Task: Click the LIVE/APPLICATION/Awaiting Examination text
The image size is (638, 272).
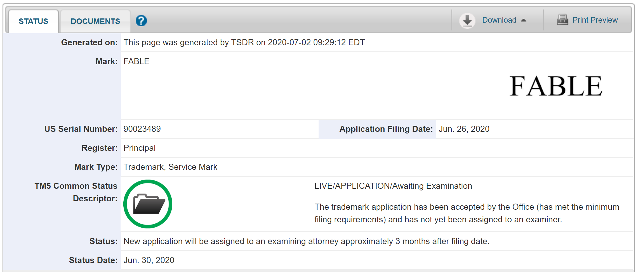Action: pyautogui.click(x=393, y=186)
